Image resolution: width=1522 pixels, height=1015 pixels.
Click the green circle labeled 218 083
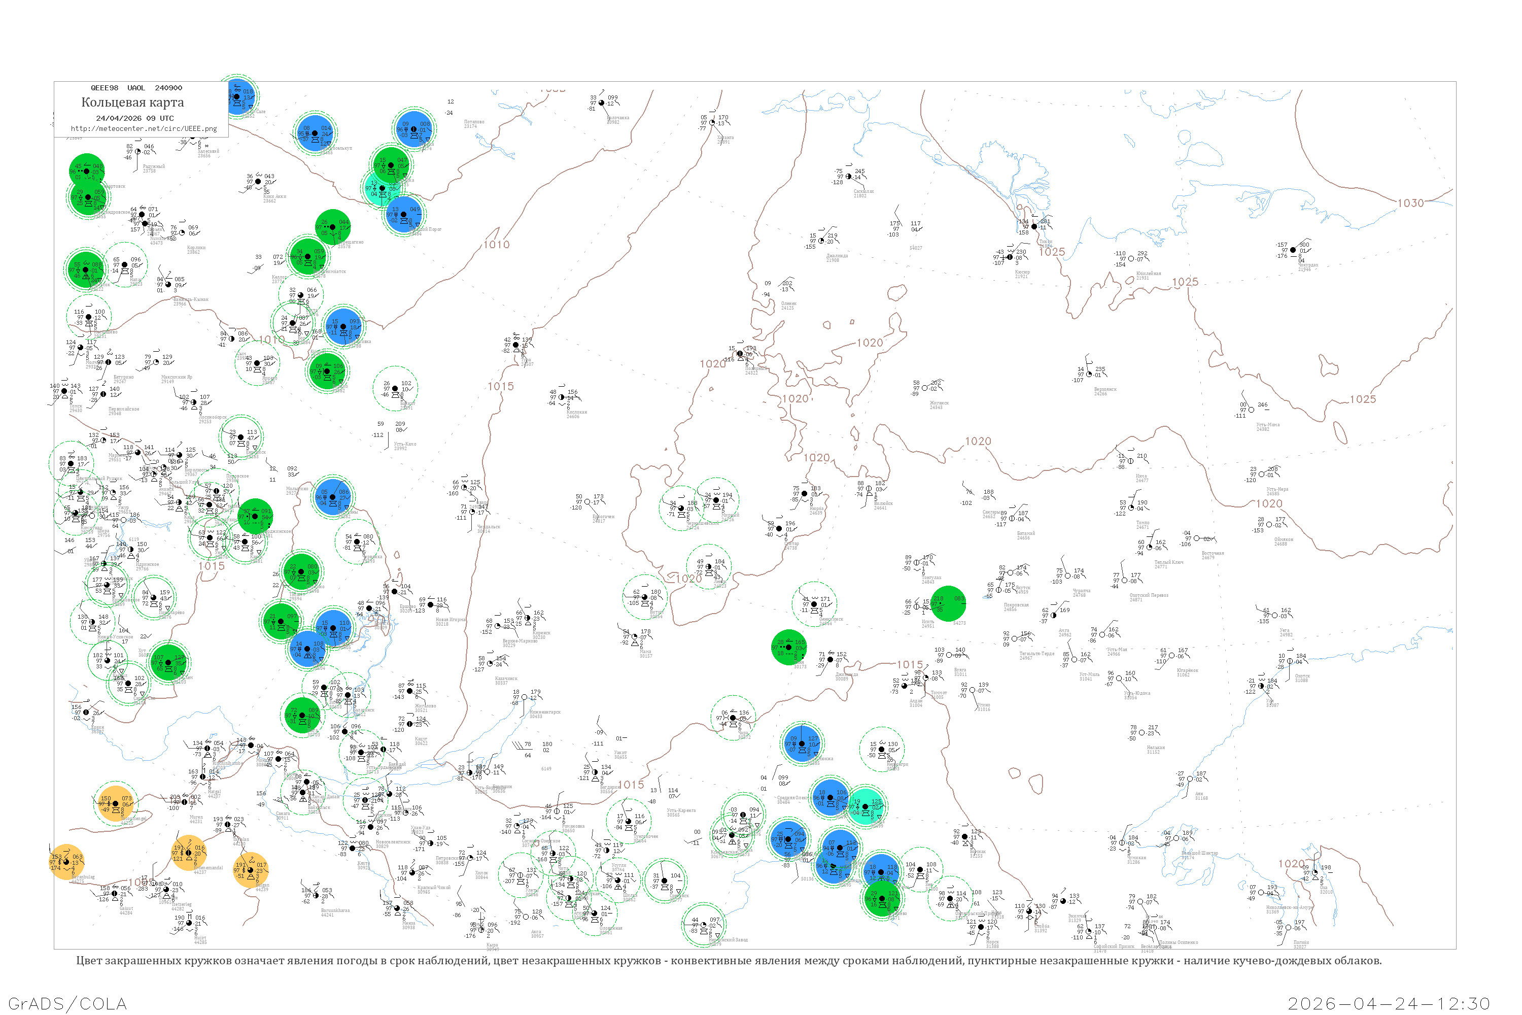pos(948,603)
